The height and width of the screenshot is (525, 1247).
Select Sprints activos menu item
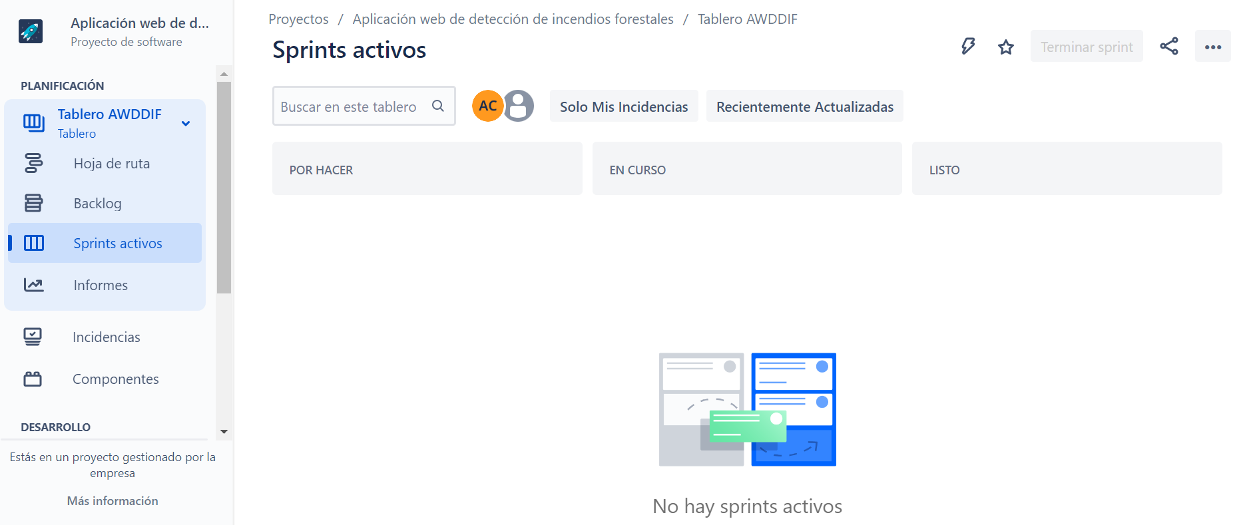pyautogui.click(x=105, y=243)
